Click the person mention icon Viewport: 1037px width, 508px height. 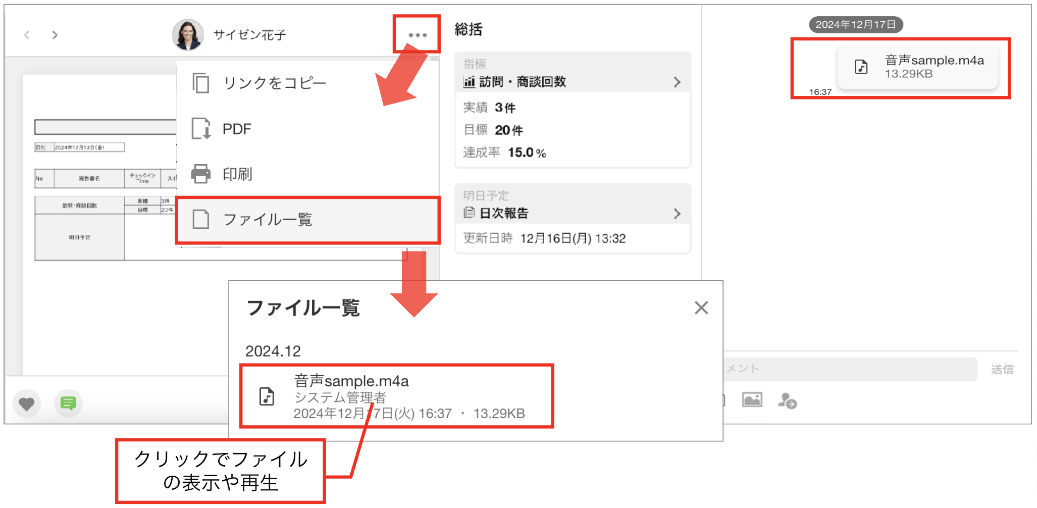point(787,401)
